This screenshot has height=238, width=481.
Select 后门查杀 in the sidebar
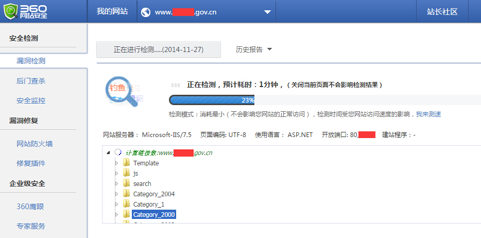[31, 81]
